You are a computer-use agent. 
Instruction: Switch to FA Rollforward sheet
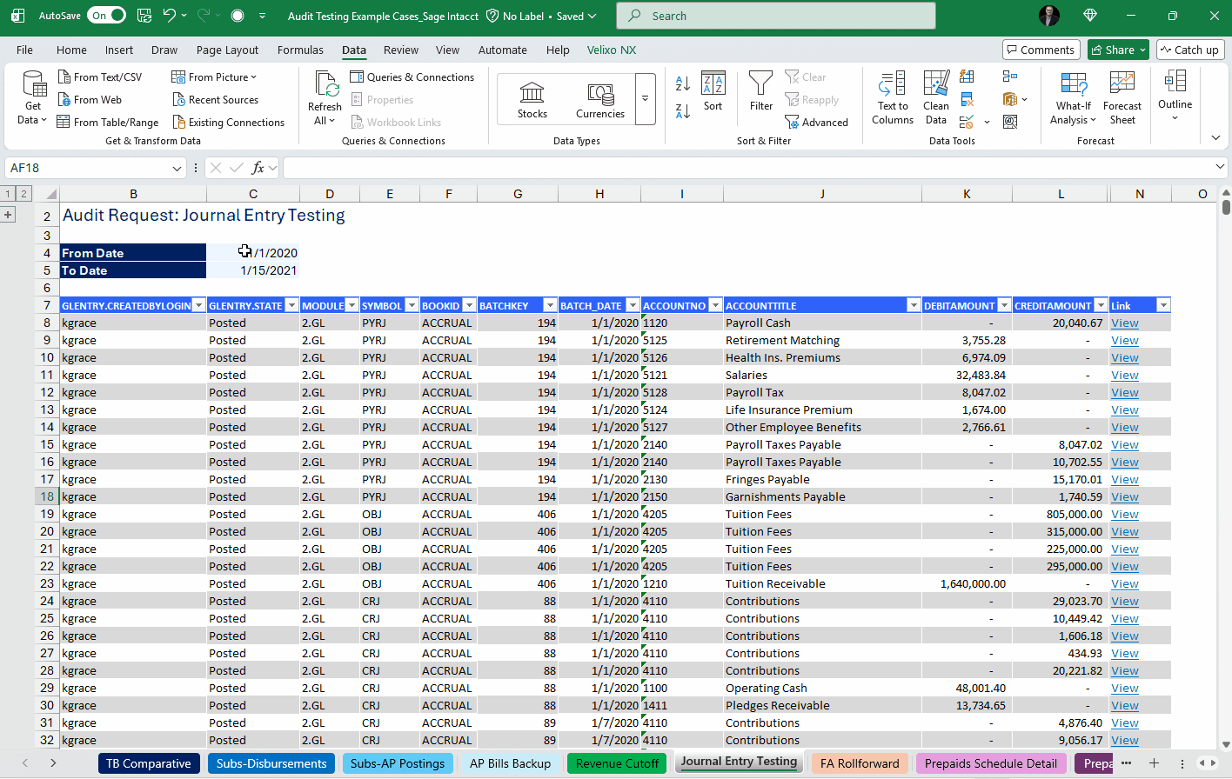coord(860,763)
